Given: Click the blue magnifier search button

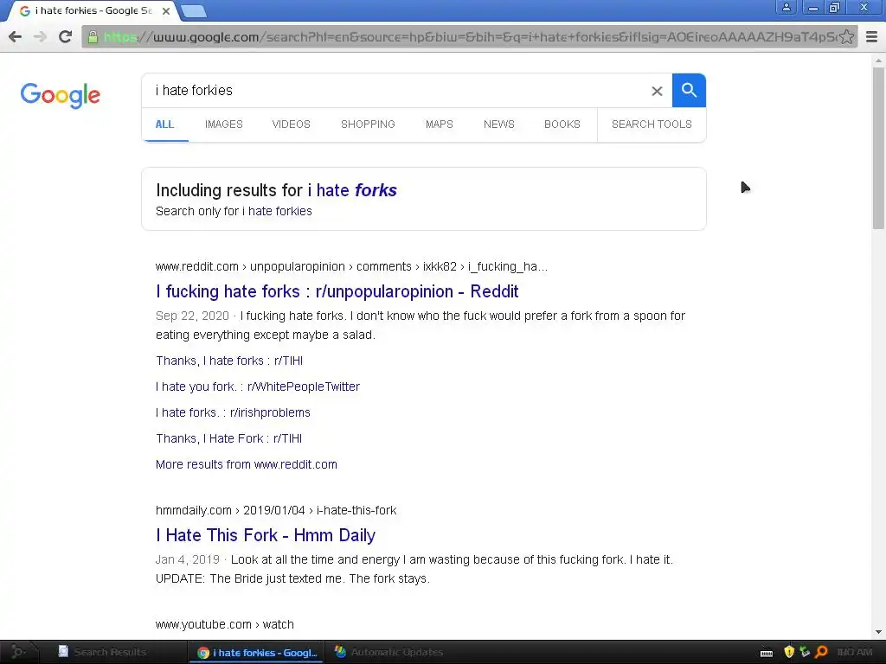Looking at the screenshot, I should (689, 90).
